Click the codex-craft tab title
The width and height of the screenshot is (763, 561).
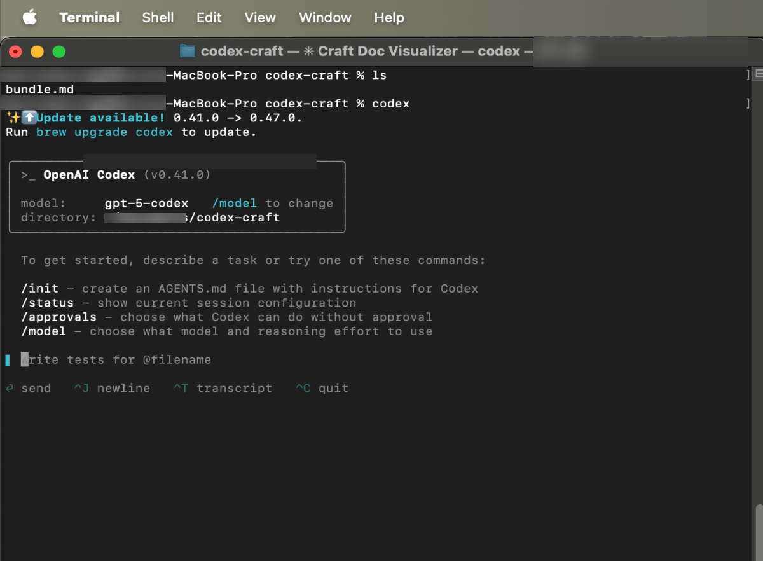coord(234,51)
